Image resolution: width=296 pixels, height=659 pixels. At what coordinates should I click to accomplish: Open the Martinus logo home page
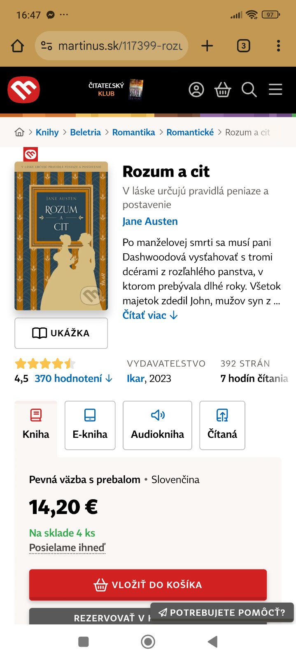[23, 89]
